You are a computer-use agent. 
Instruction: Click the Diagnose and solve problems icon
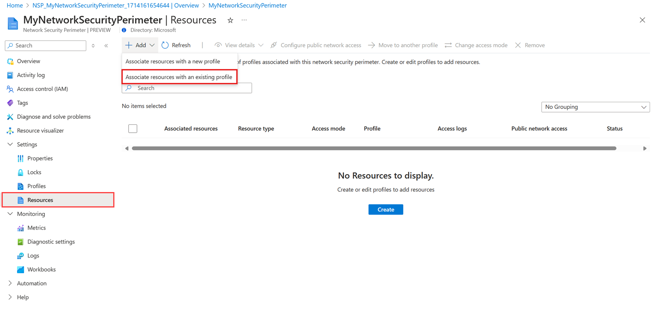(10, 117)
